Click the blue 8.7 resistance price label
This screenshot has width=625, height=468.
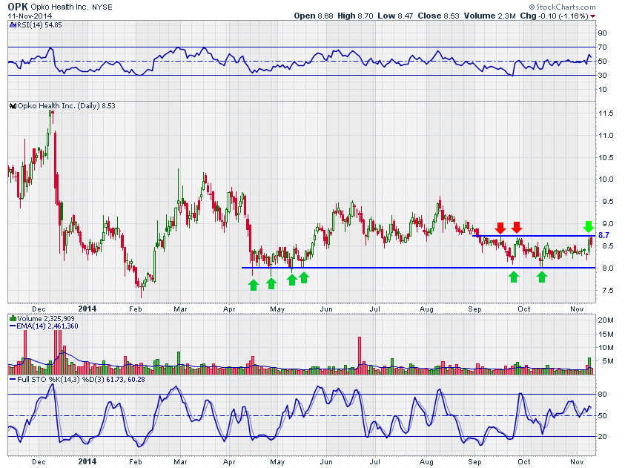click(603, 235)
